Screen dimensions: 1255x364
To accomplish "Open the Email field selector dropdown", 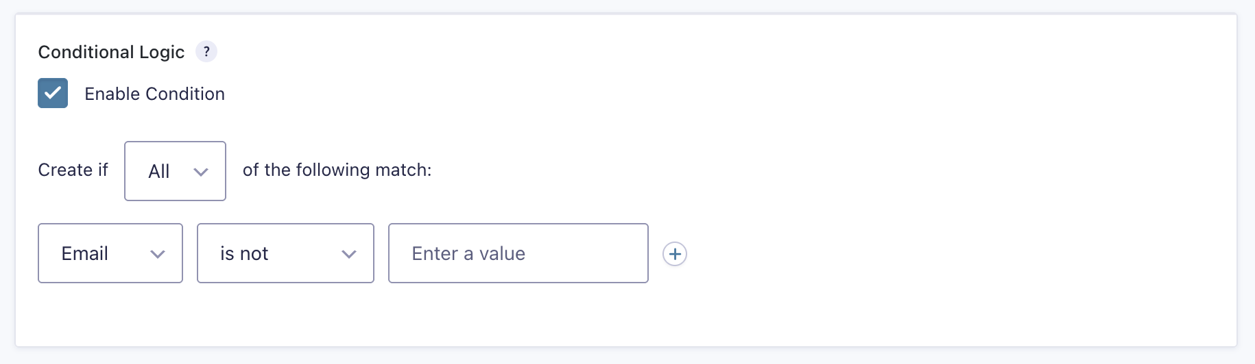I will coord(110,253).
